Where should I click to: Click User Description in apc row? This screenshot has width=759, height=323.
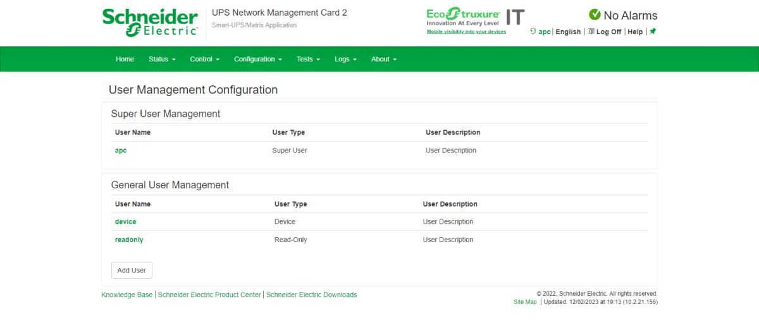451,150
